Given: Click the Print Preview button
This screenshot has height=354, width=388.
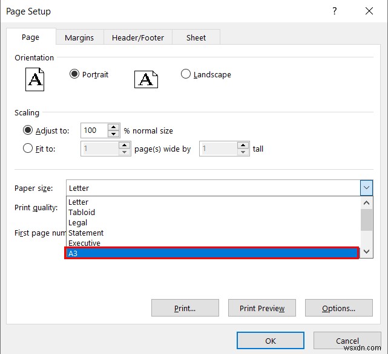Looking at the screenshot, I should 262,308.
